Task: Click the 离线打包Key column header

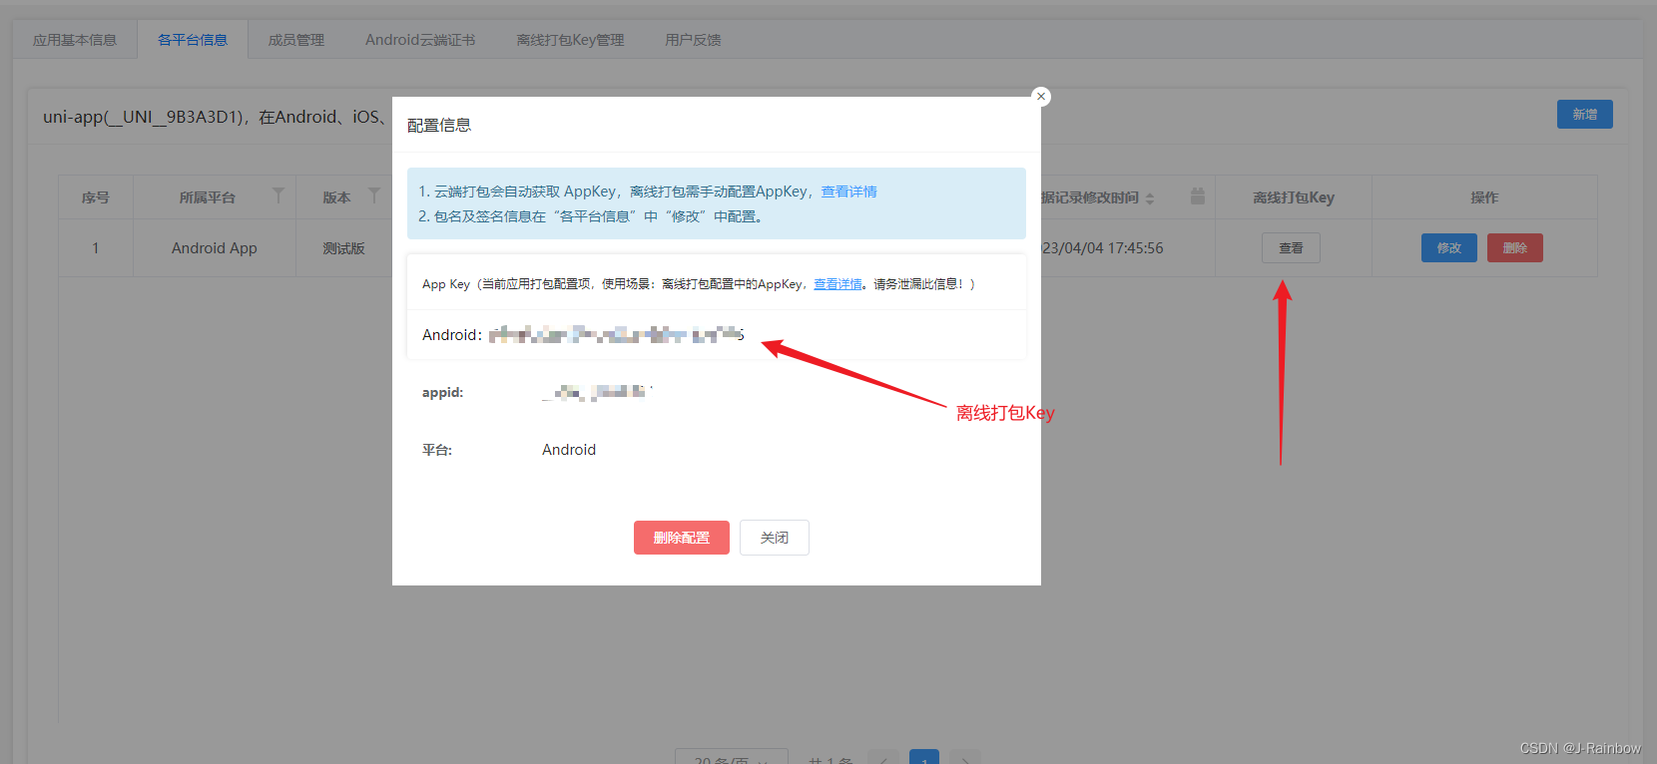Action: 1294,197
